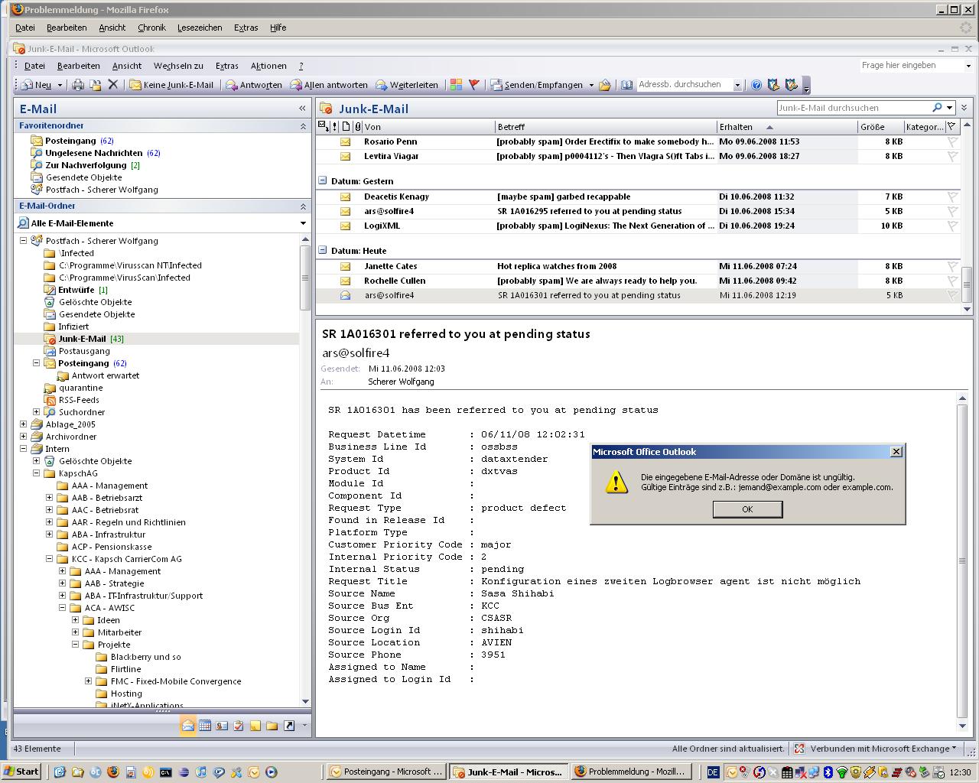
Task: Click the red Follow-up flag toolbar icon
Action: tap(473, 85)
